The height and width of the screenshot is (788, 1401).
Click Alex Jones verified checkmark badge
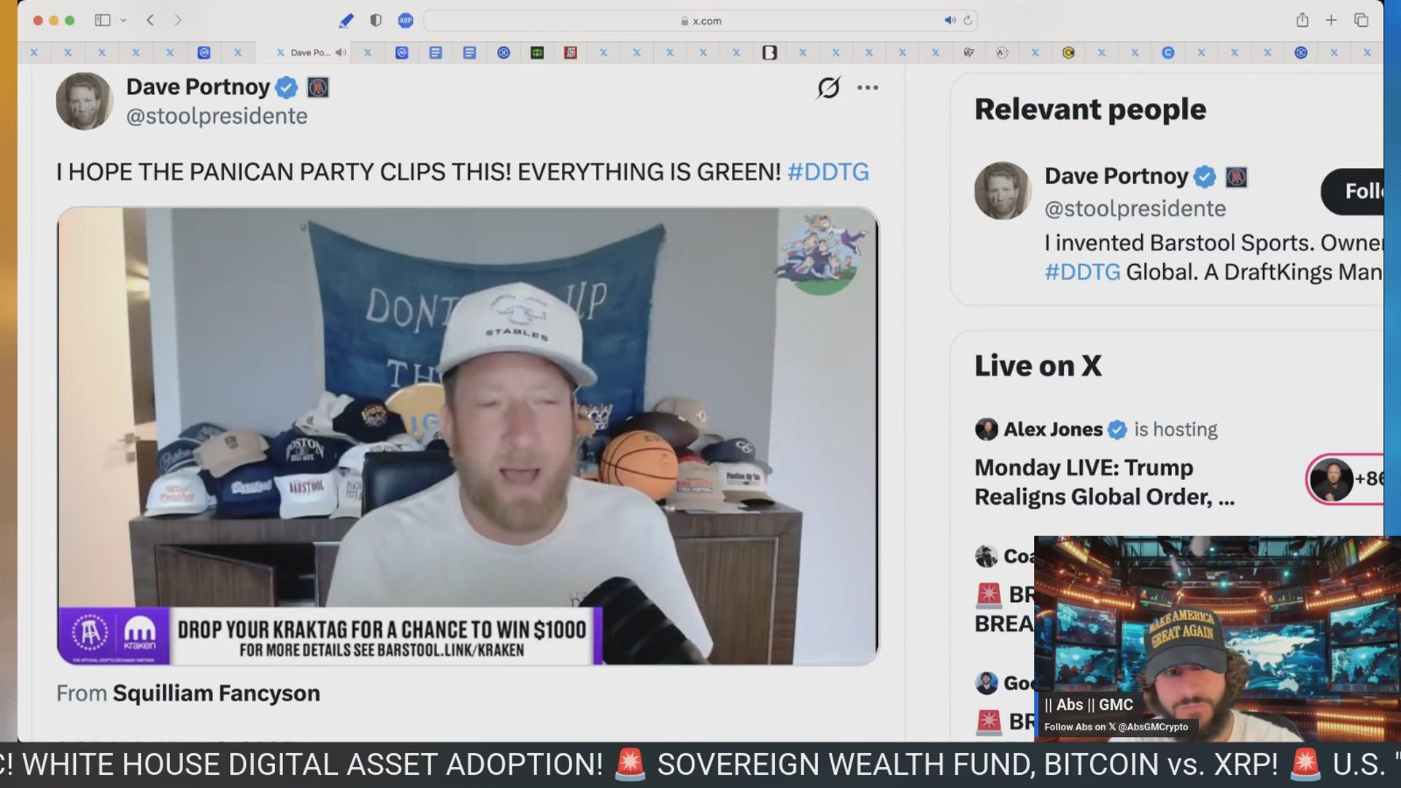pos(1117,430)
